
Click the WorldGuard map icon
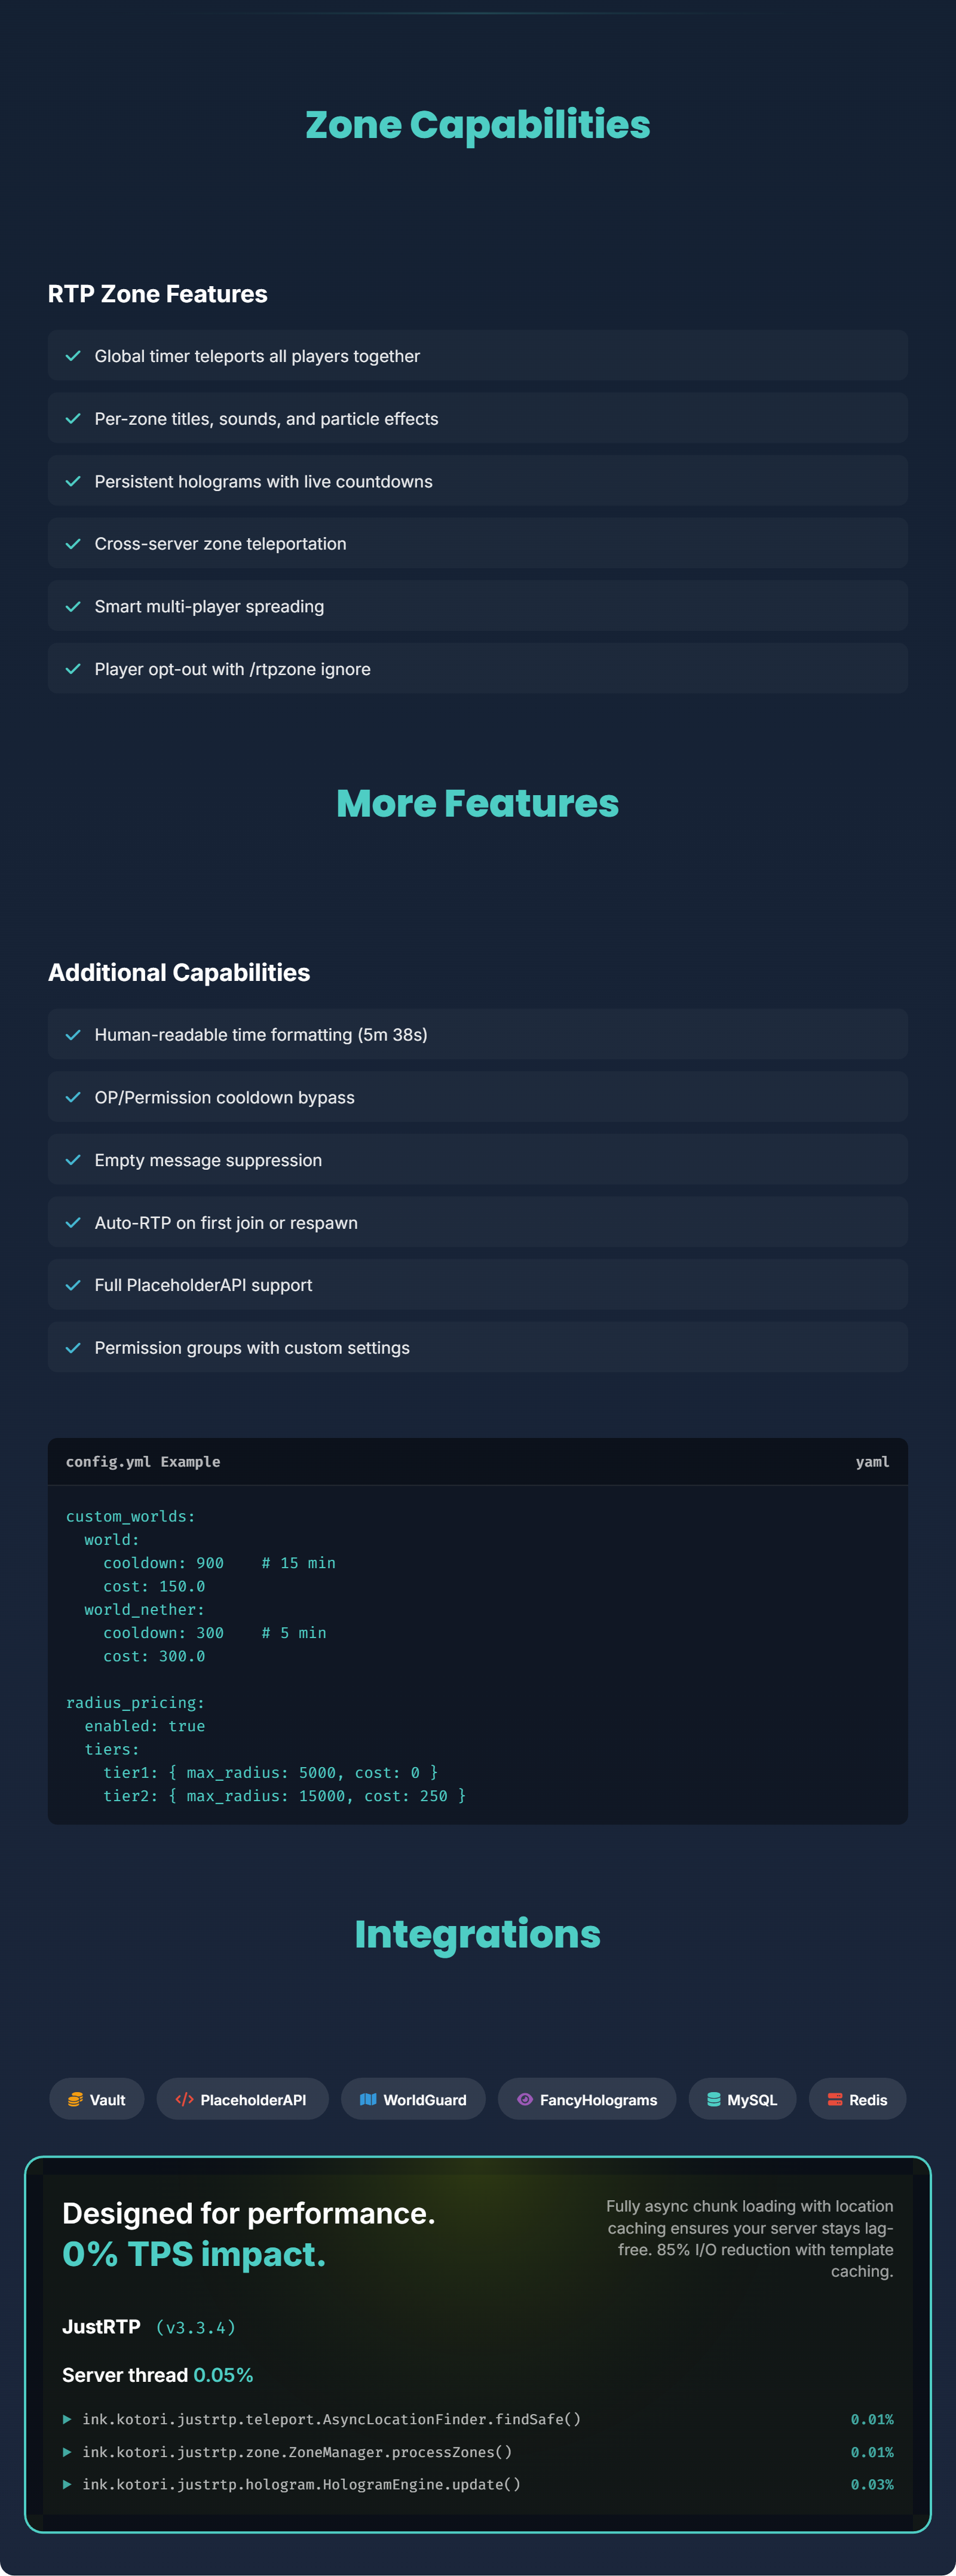coord(368,2099)
